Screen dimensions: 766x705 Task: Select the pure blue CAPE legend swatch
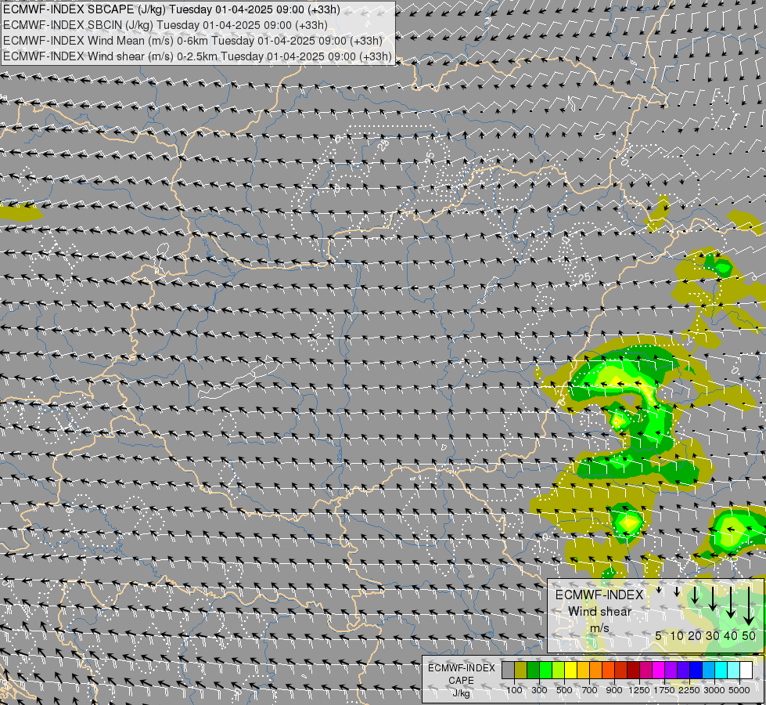pyautogui.click(x=696, y=670)
